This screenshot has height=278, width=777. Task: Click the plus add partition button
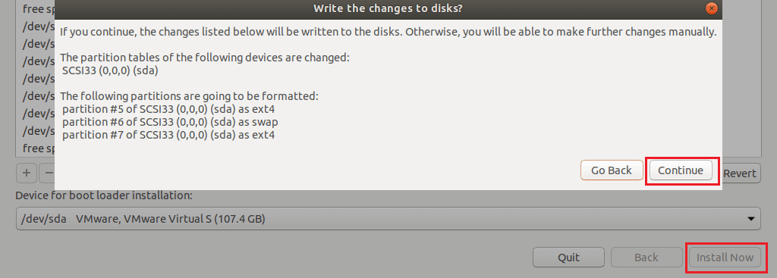(x=27, y=173)
